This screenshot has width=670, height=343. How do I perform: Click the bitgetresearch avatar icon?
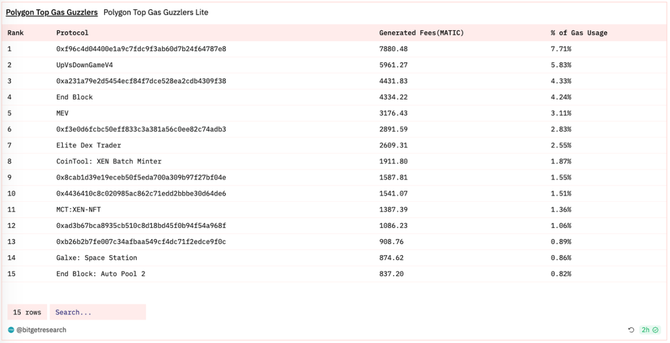[x=11, y=330]
